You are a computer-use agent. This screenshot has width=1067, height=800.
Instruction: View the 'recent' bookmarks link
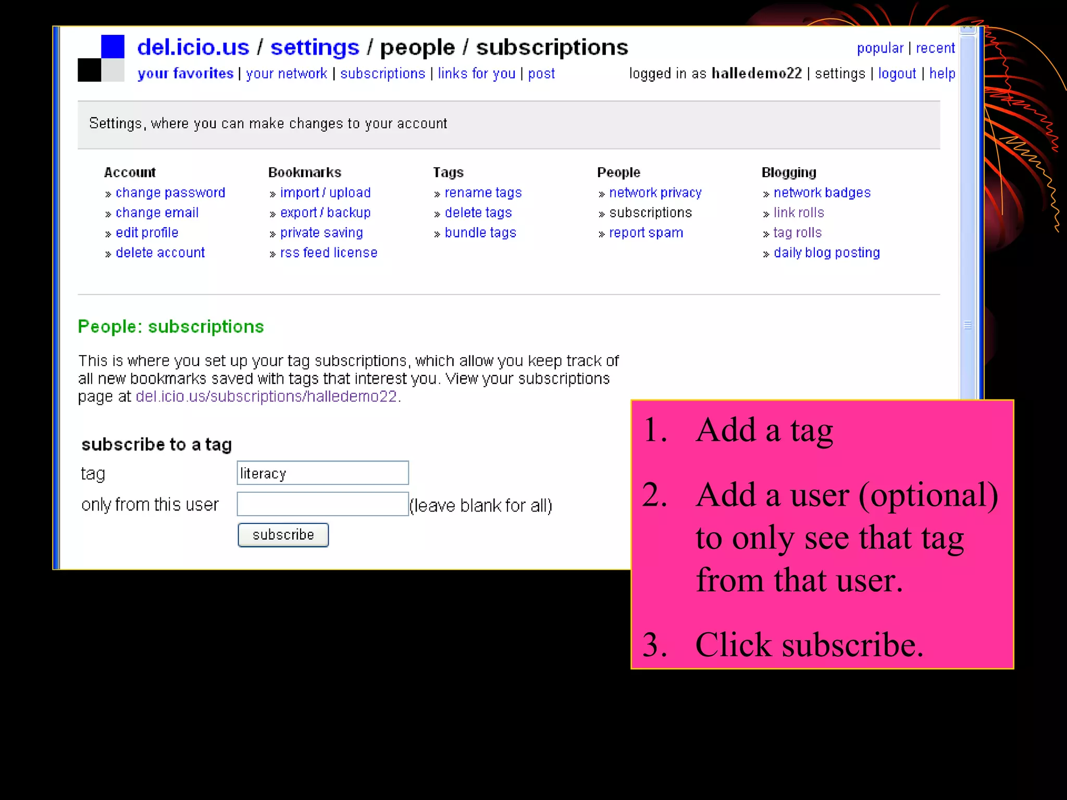point(935,48)
